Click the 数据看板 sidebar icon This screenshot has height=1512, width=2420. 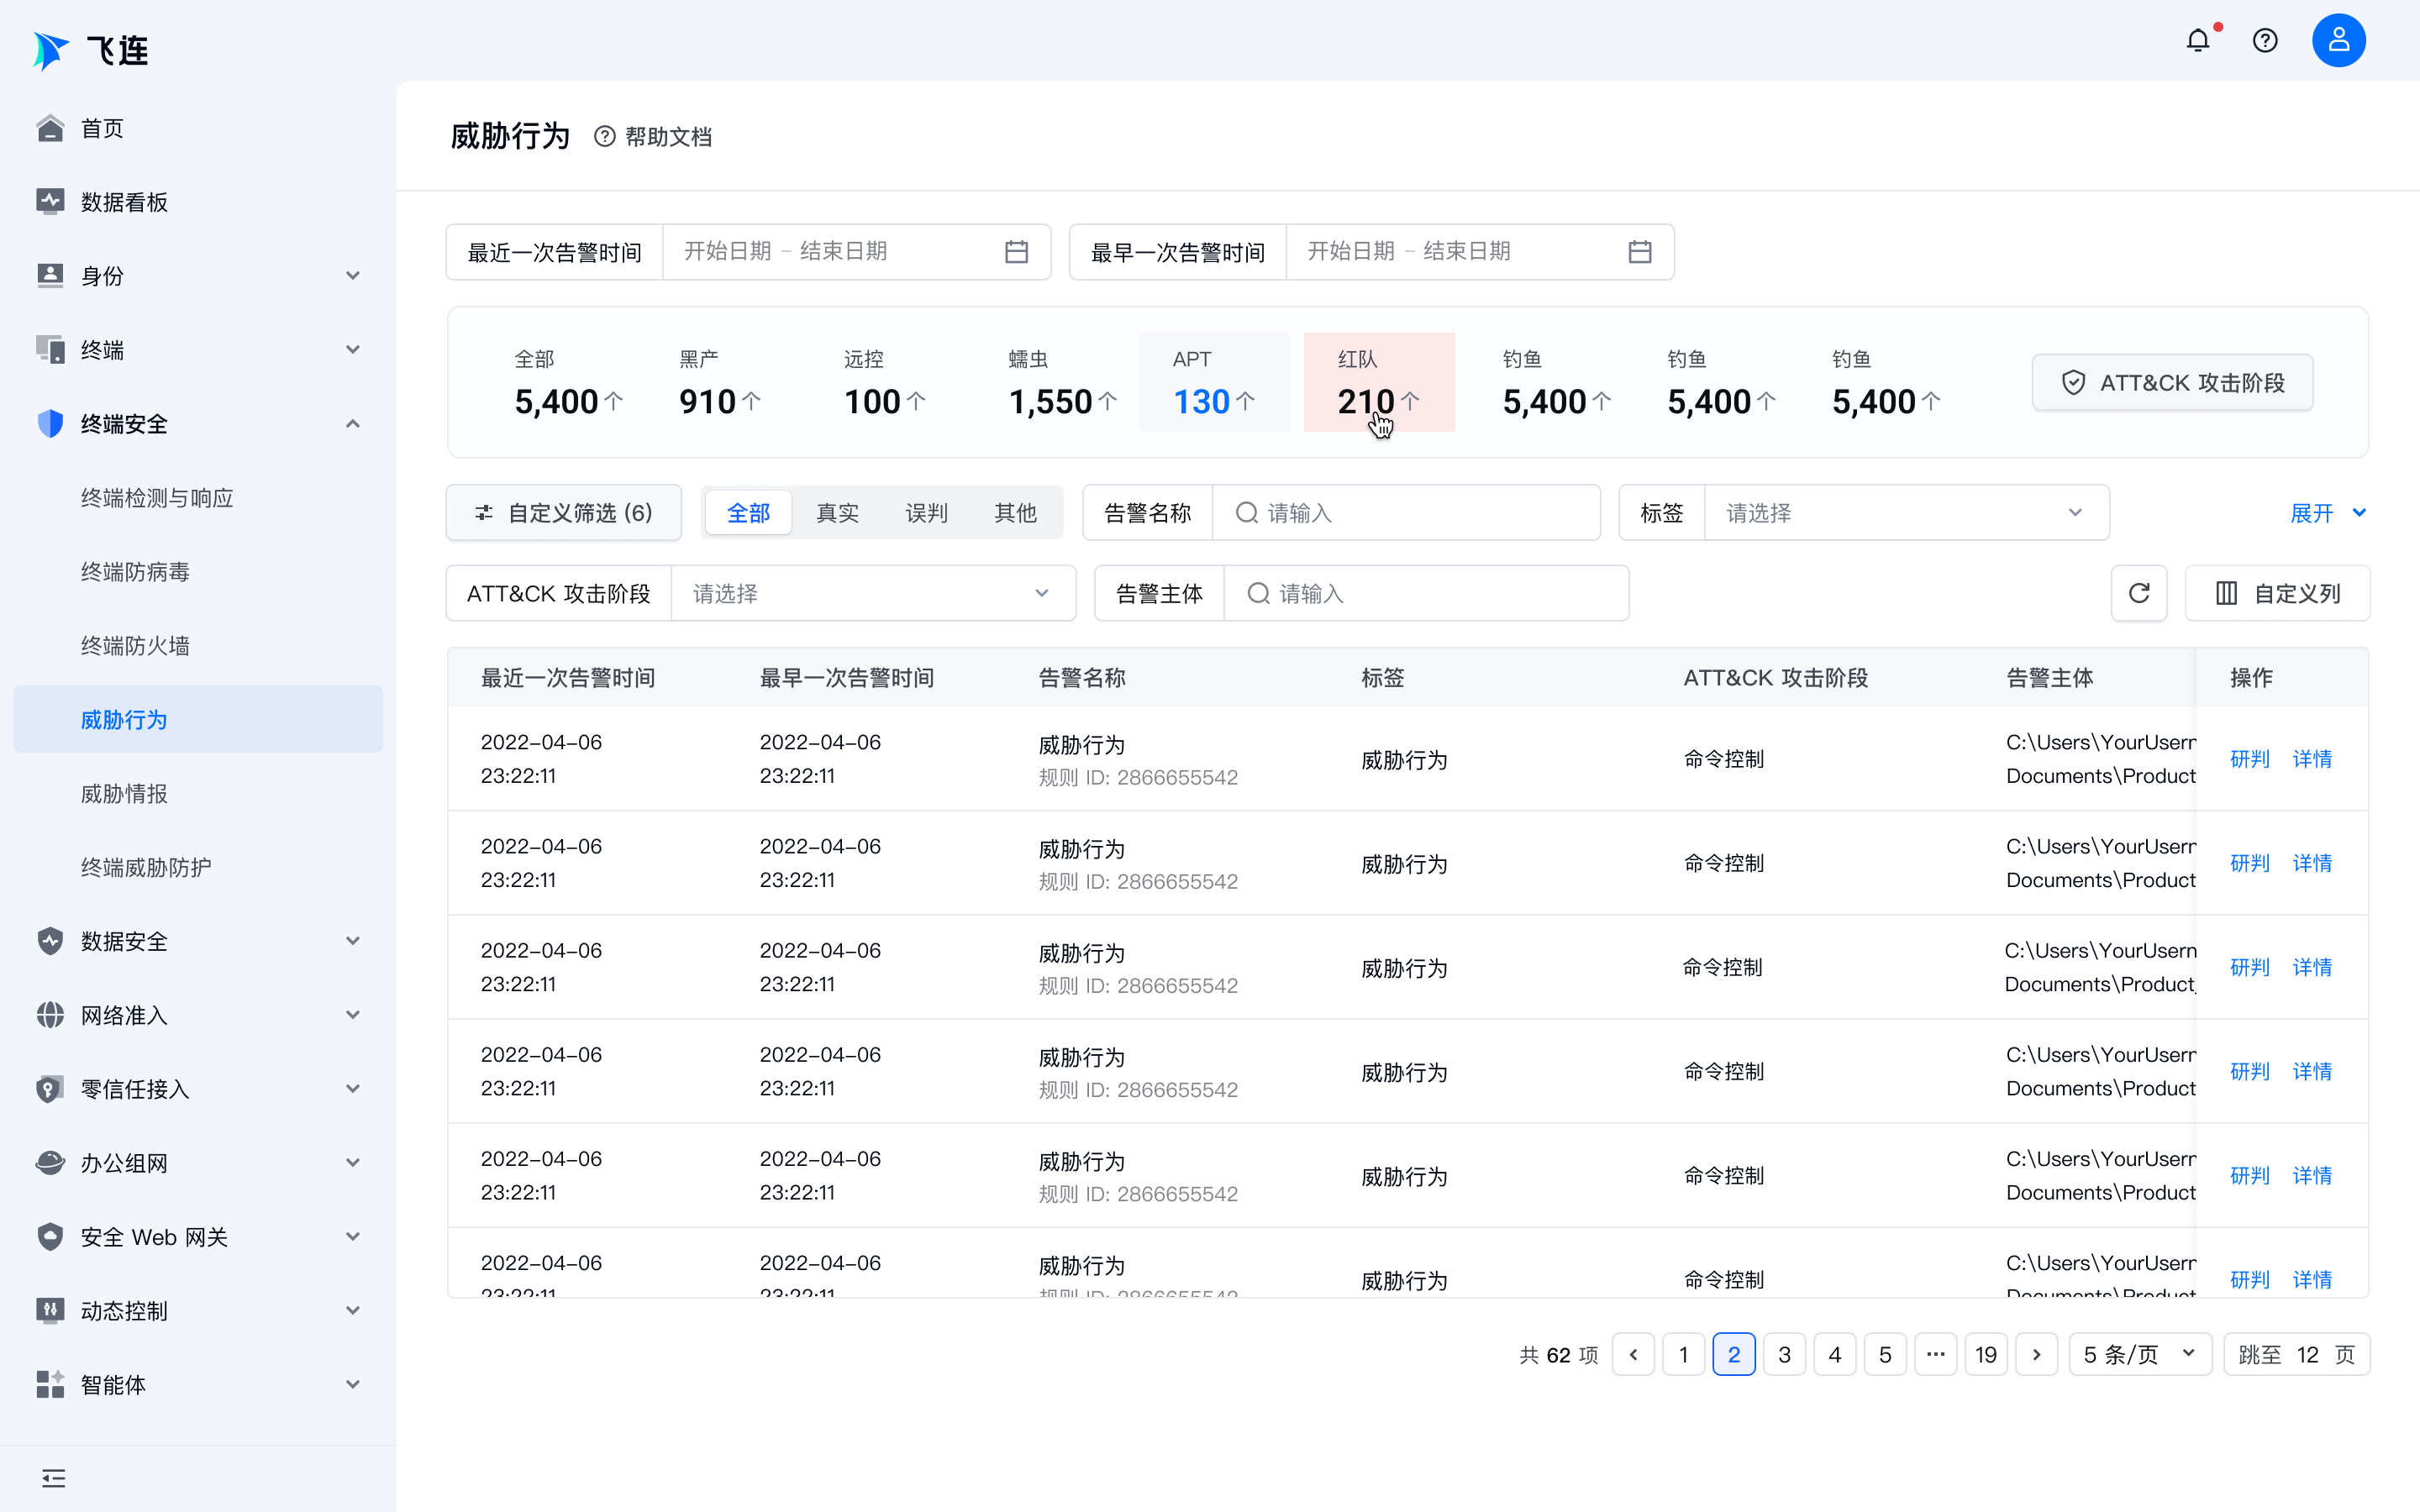50,202
